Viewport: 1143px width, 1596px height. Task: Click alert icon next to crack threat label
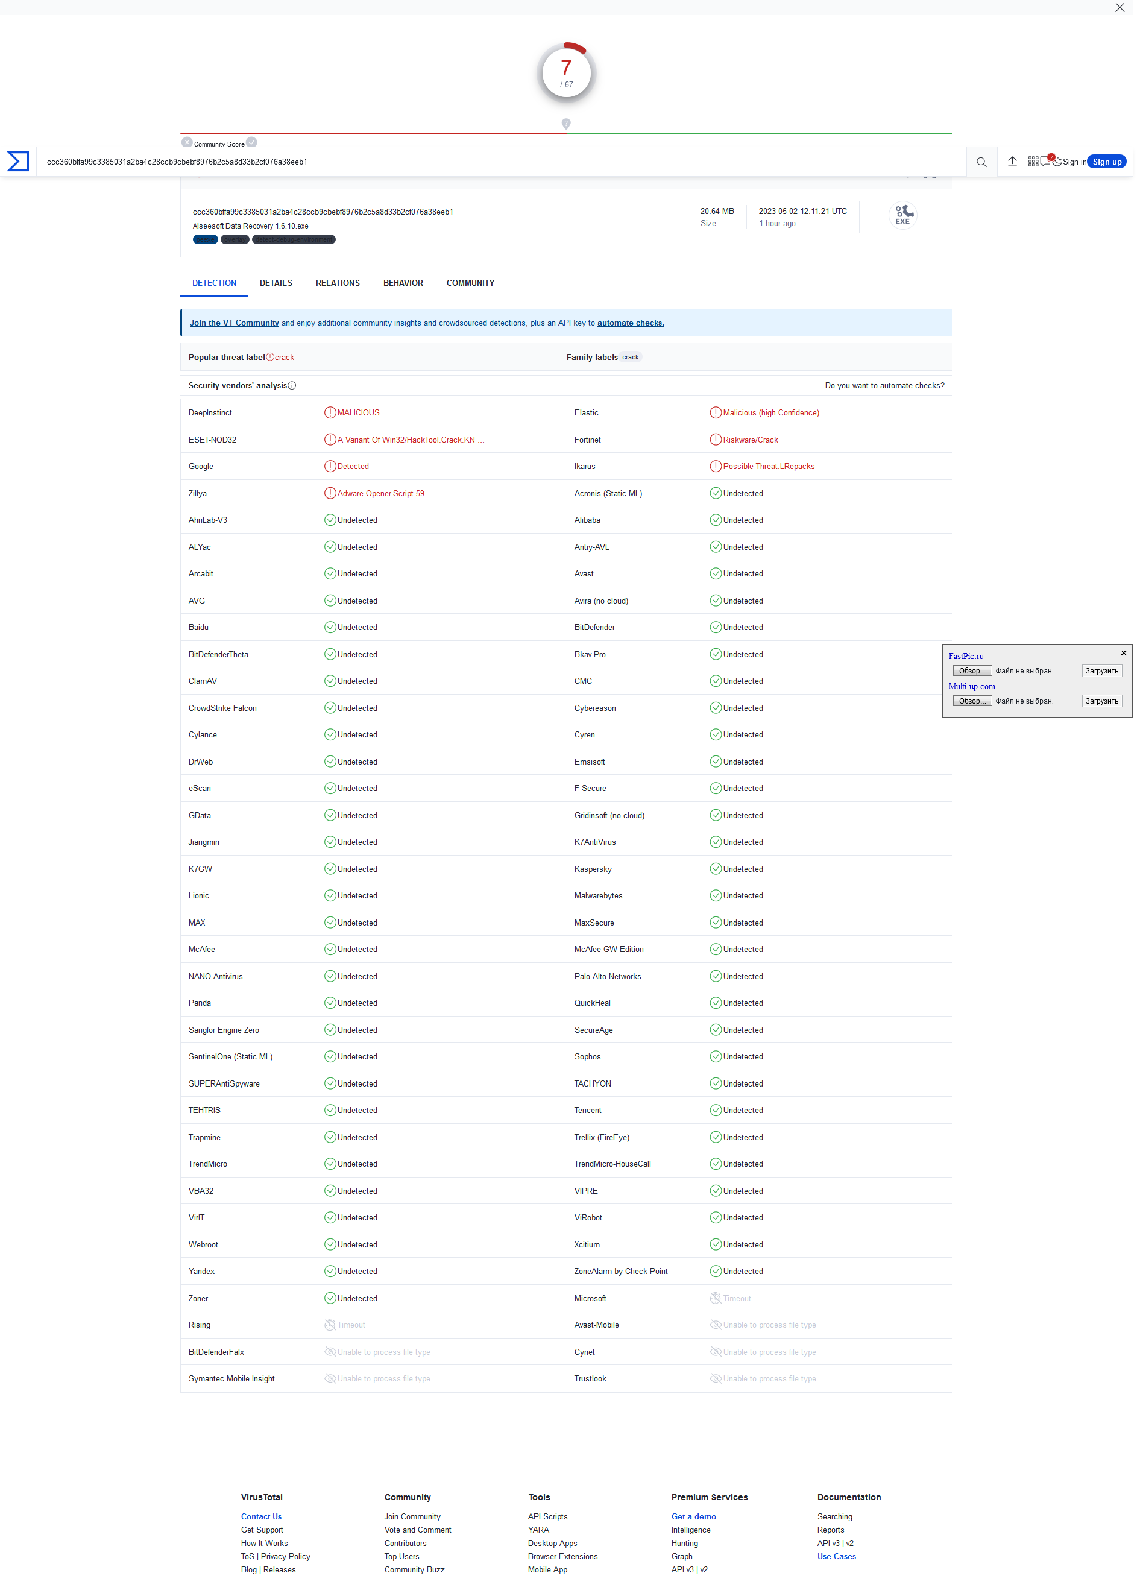point(270,357)
